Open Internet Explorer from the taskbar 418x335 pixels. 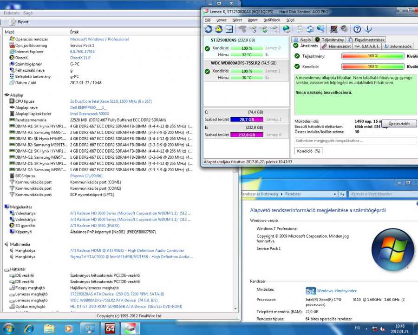pos(29,328)
